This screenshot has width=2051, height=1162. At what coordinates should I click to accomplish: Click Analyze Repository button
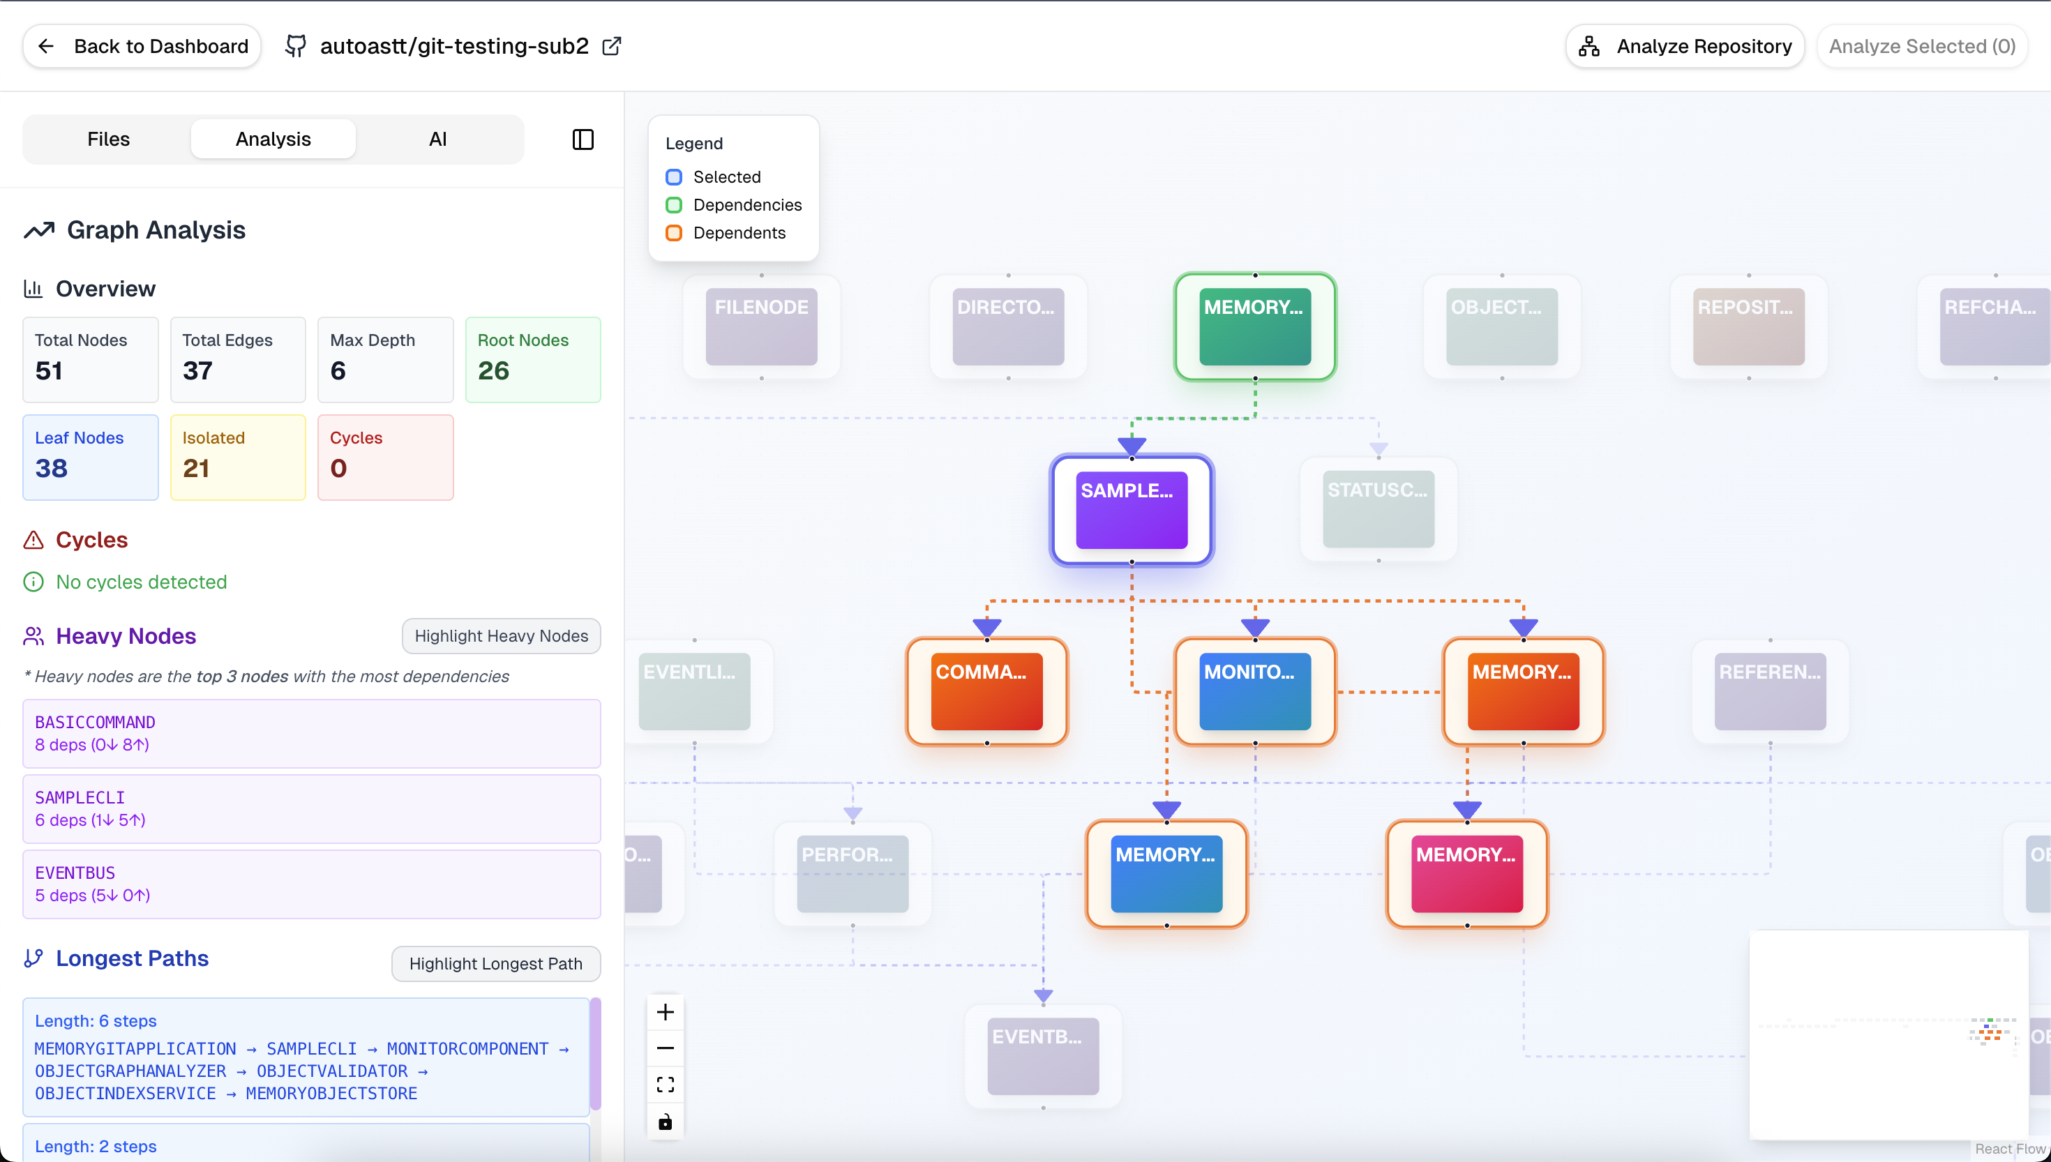1684,46
